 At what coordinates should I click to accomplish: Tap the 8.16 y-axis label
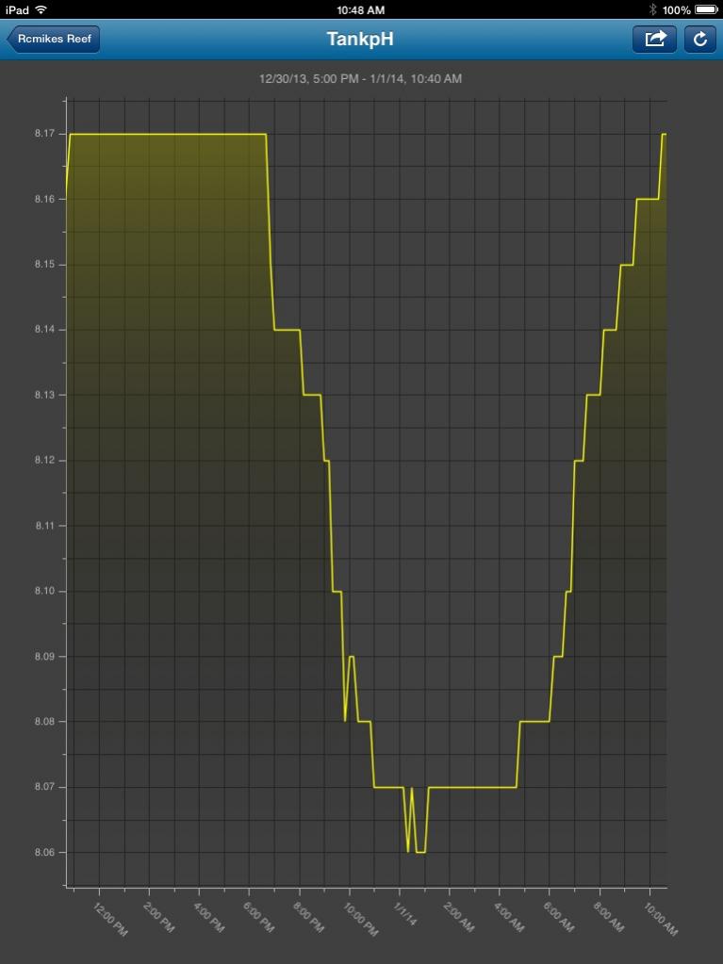coord(45,199)
